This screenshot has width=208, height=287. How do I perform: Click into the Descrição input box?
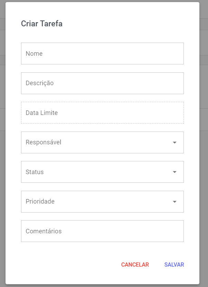click(x=102, y=83)
